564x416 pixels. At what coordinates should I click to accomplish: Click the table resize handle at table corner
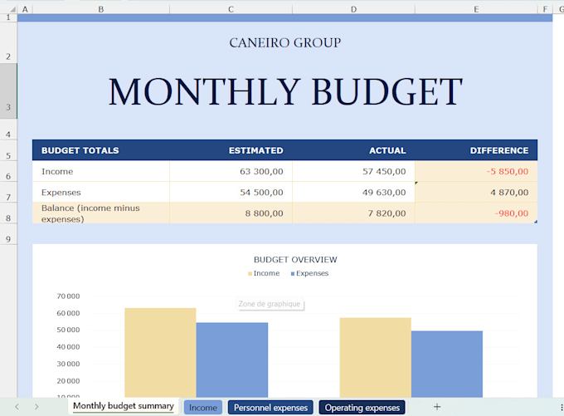pos(536,222)
